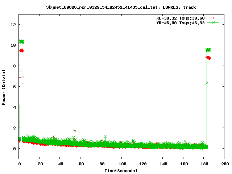Click the green cal-on cluster near 10 Kelvin at start

click(22, 42)
